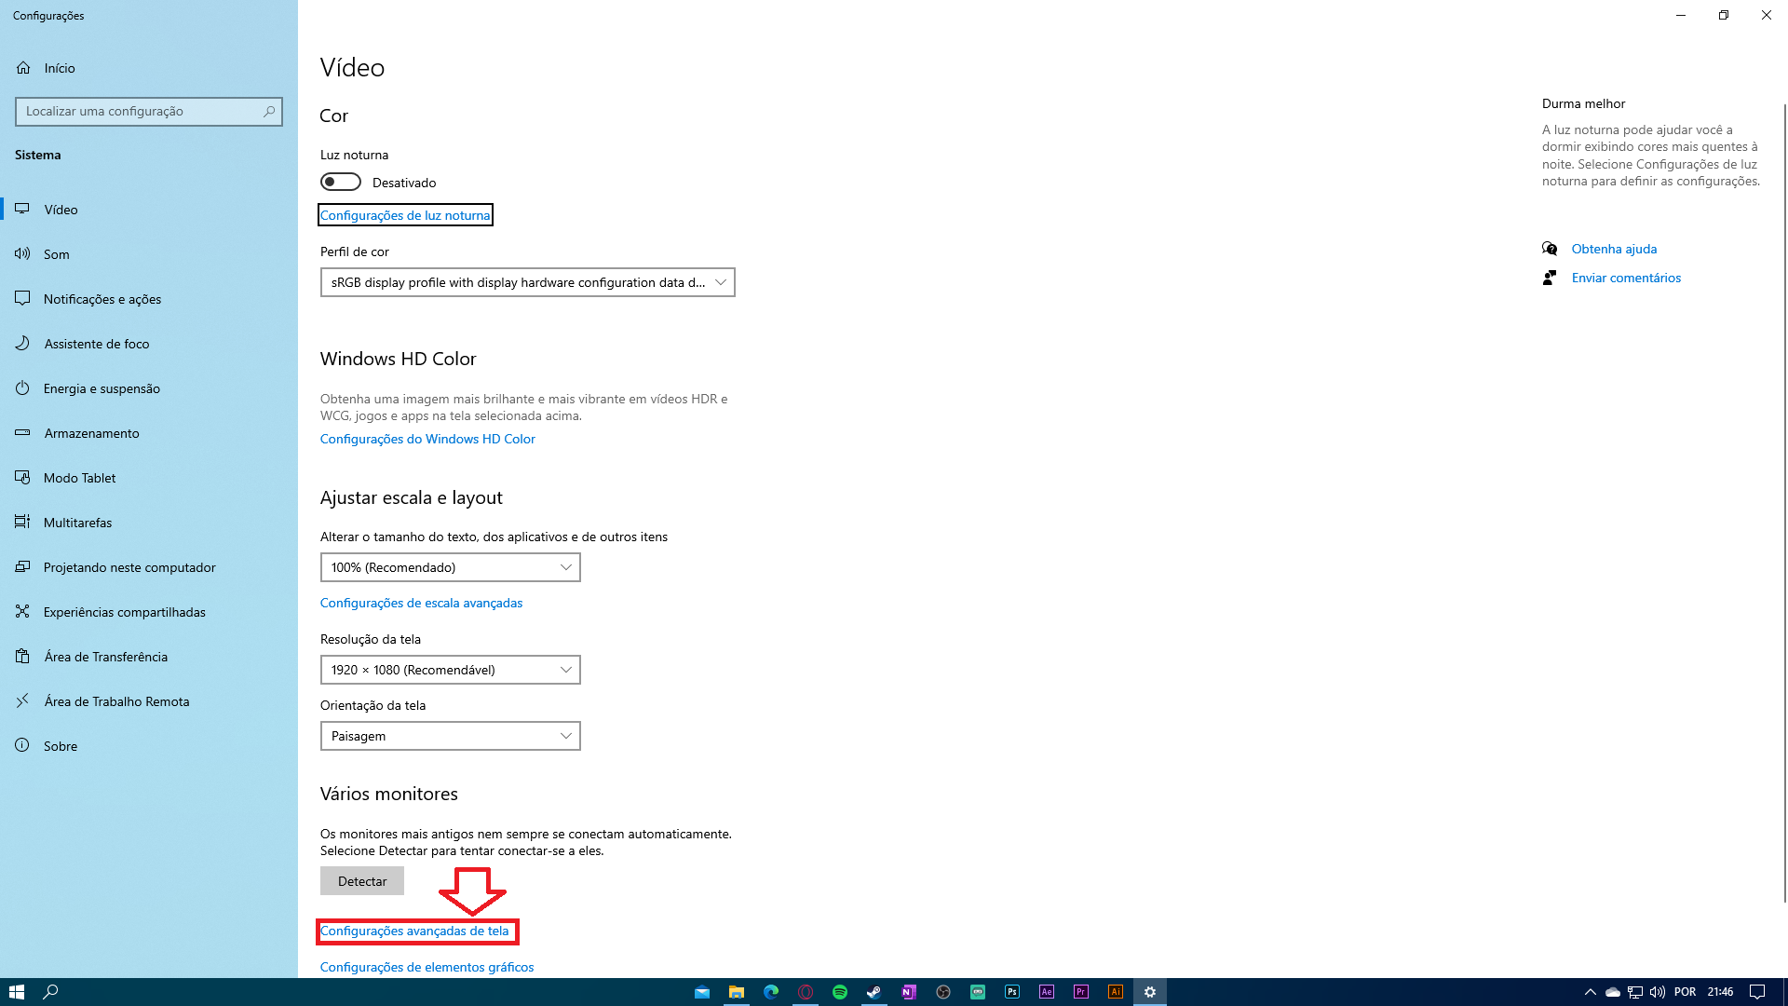
Task: Click the search magnifier in settings box
Action: tap(269, 111)
